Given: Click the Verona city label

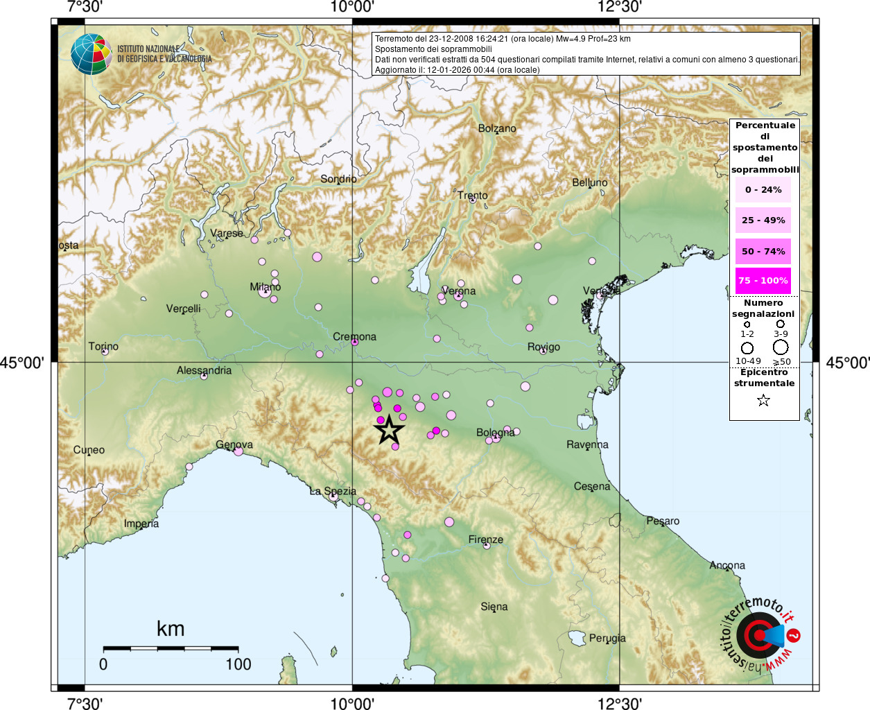Looking at the screenshot, I should coord(458,291).
